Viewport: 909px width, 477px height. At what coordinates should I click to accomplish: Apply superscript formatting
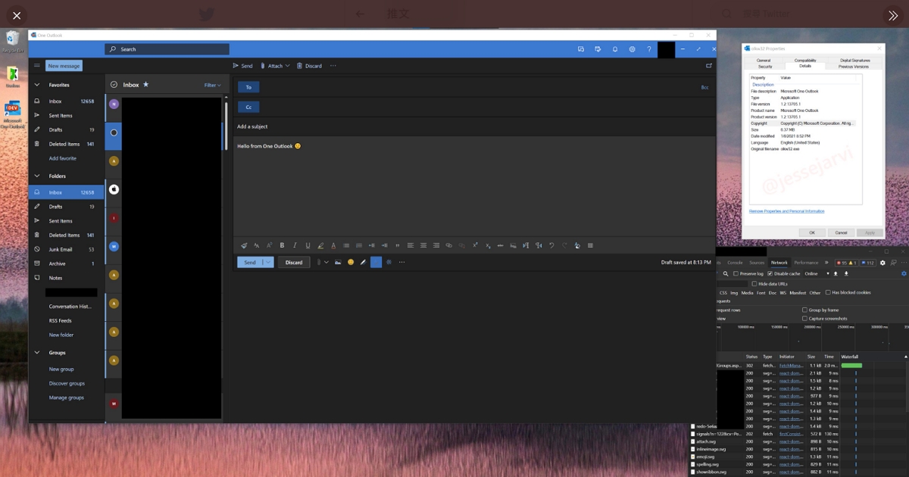[475, 245]
